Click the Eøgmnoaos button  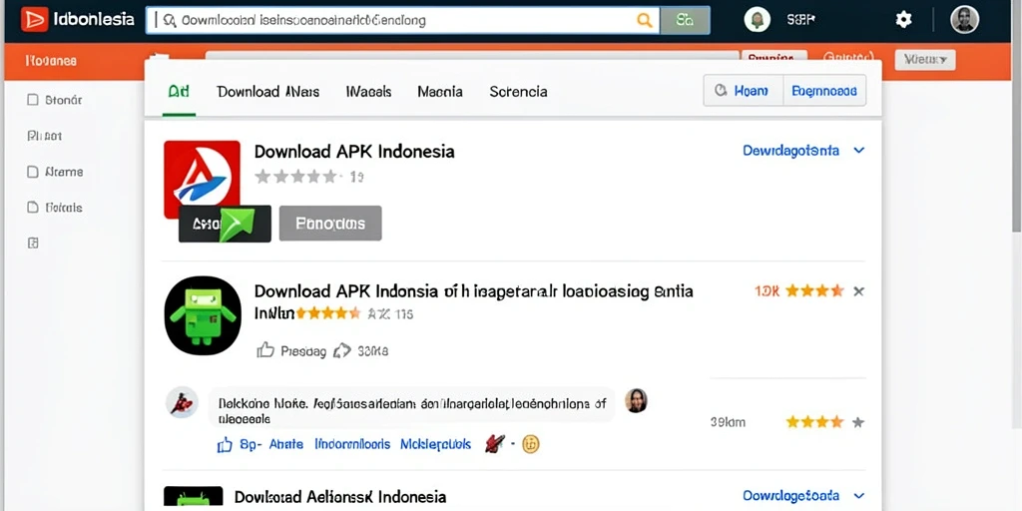pos(823,91)
